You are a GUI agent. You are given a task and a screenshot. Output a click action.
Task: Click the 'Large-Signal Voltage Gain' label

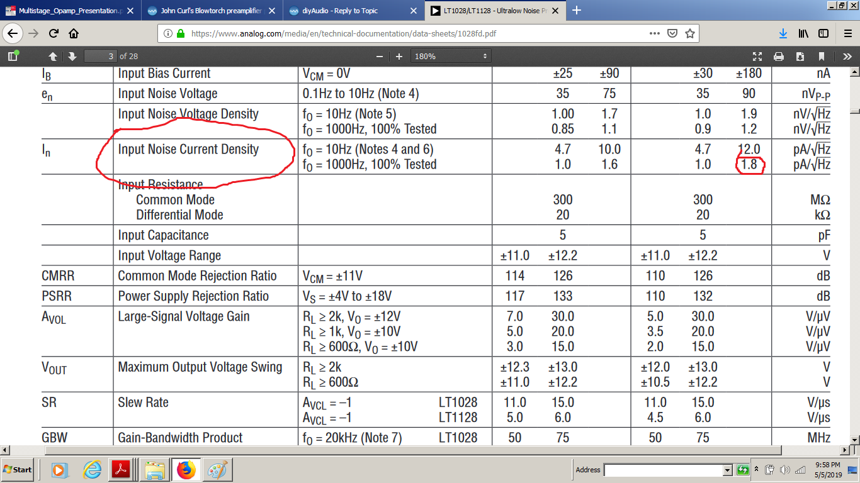point(184,316)
